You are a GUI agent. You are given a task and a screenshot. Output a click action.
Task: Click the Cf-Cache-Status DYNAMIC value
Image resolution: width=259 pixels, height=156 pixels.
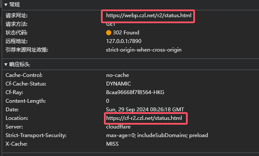(119, 84)
